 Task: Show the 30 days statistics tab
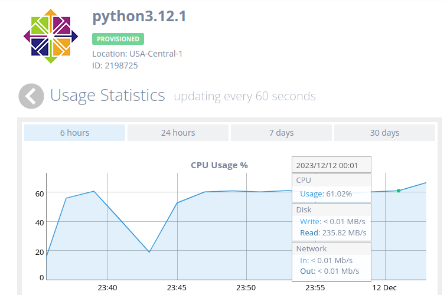click(384, 133)
